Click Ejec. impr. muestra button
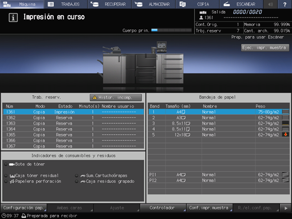Image resolution: width=292 pixels, height=219 pixels. pyautogui.click(x=265, y=47)
